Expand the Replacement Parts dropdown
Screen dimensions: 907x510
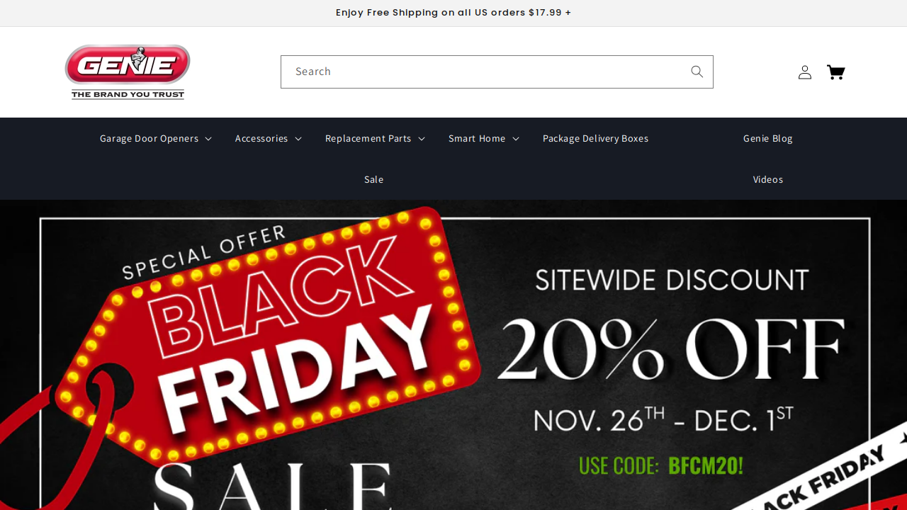[x=375, y=138]
